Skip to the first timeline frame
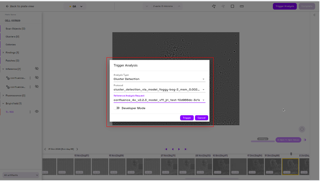Viewport: 320px width, 181px height. pyautogui.click(x=166, y=149)
